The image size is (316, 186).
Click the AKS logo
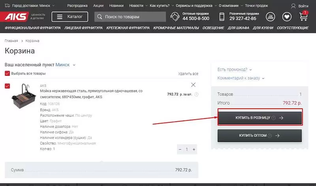click(x=16, y=17)
